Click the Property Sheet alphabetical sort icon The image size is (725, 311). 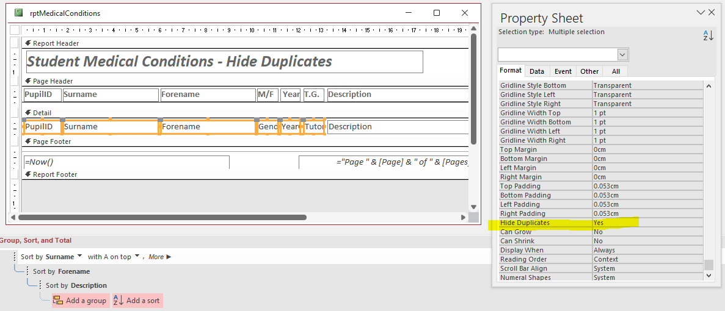[x=708, y=35]
